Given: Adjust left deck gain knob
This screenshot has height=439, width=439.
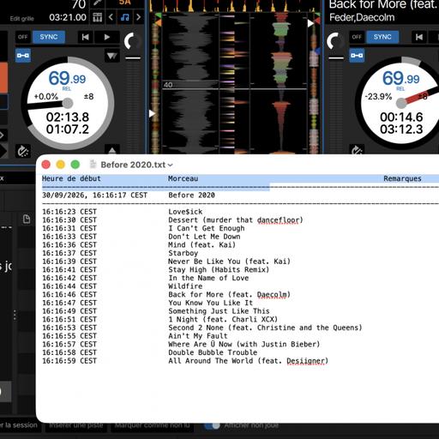Looking at the screenshot, I should click(133, 41).
